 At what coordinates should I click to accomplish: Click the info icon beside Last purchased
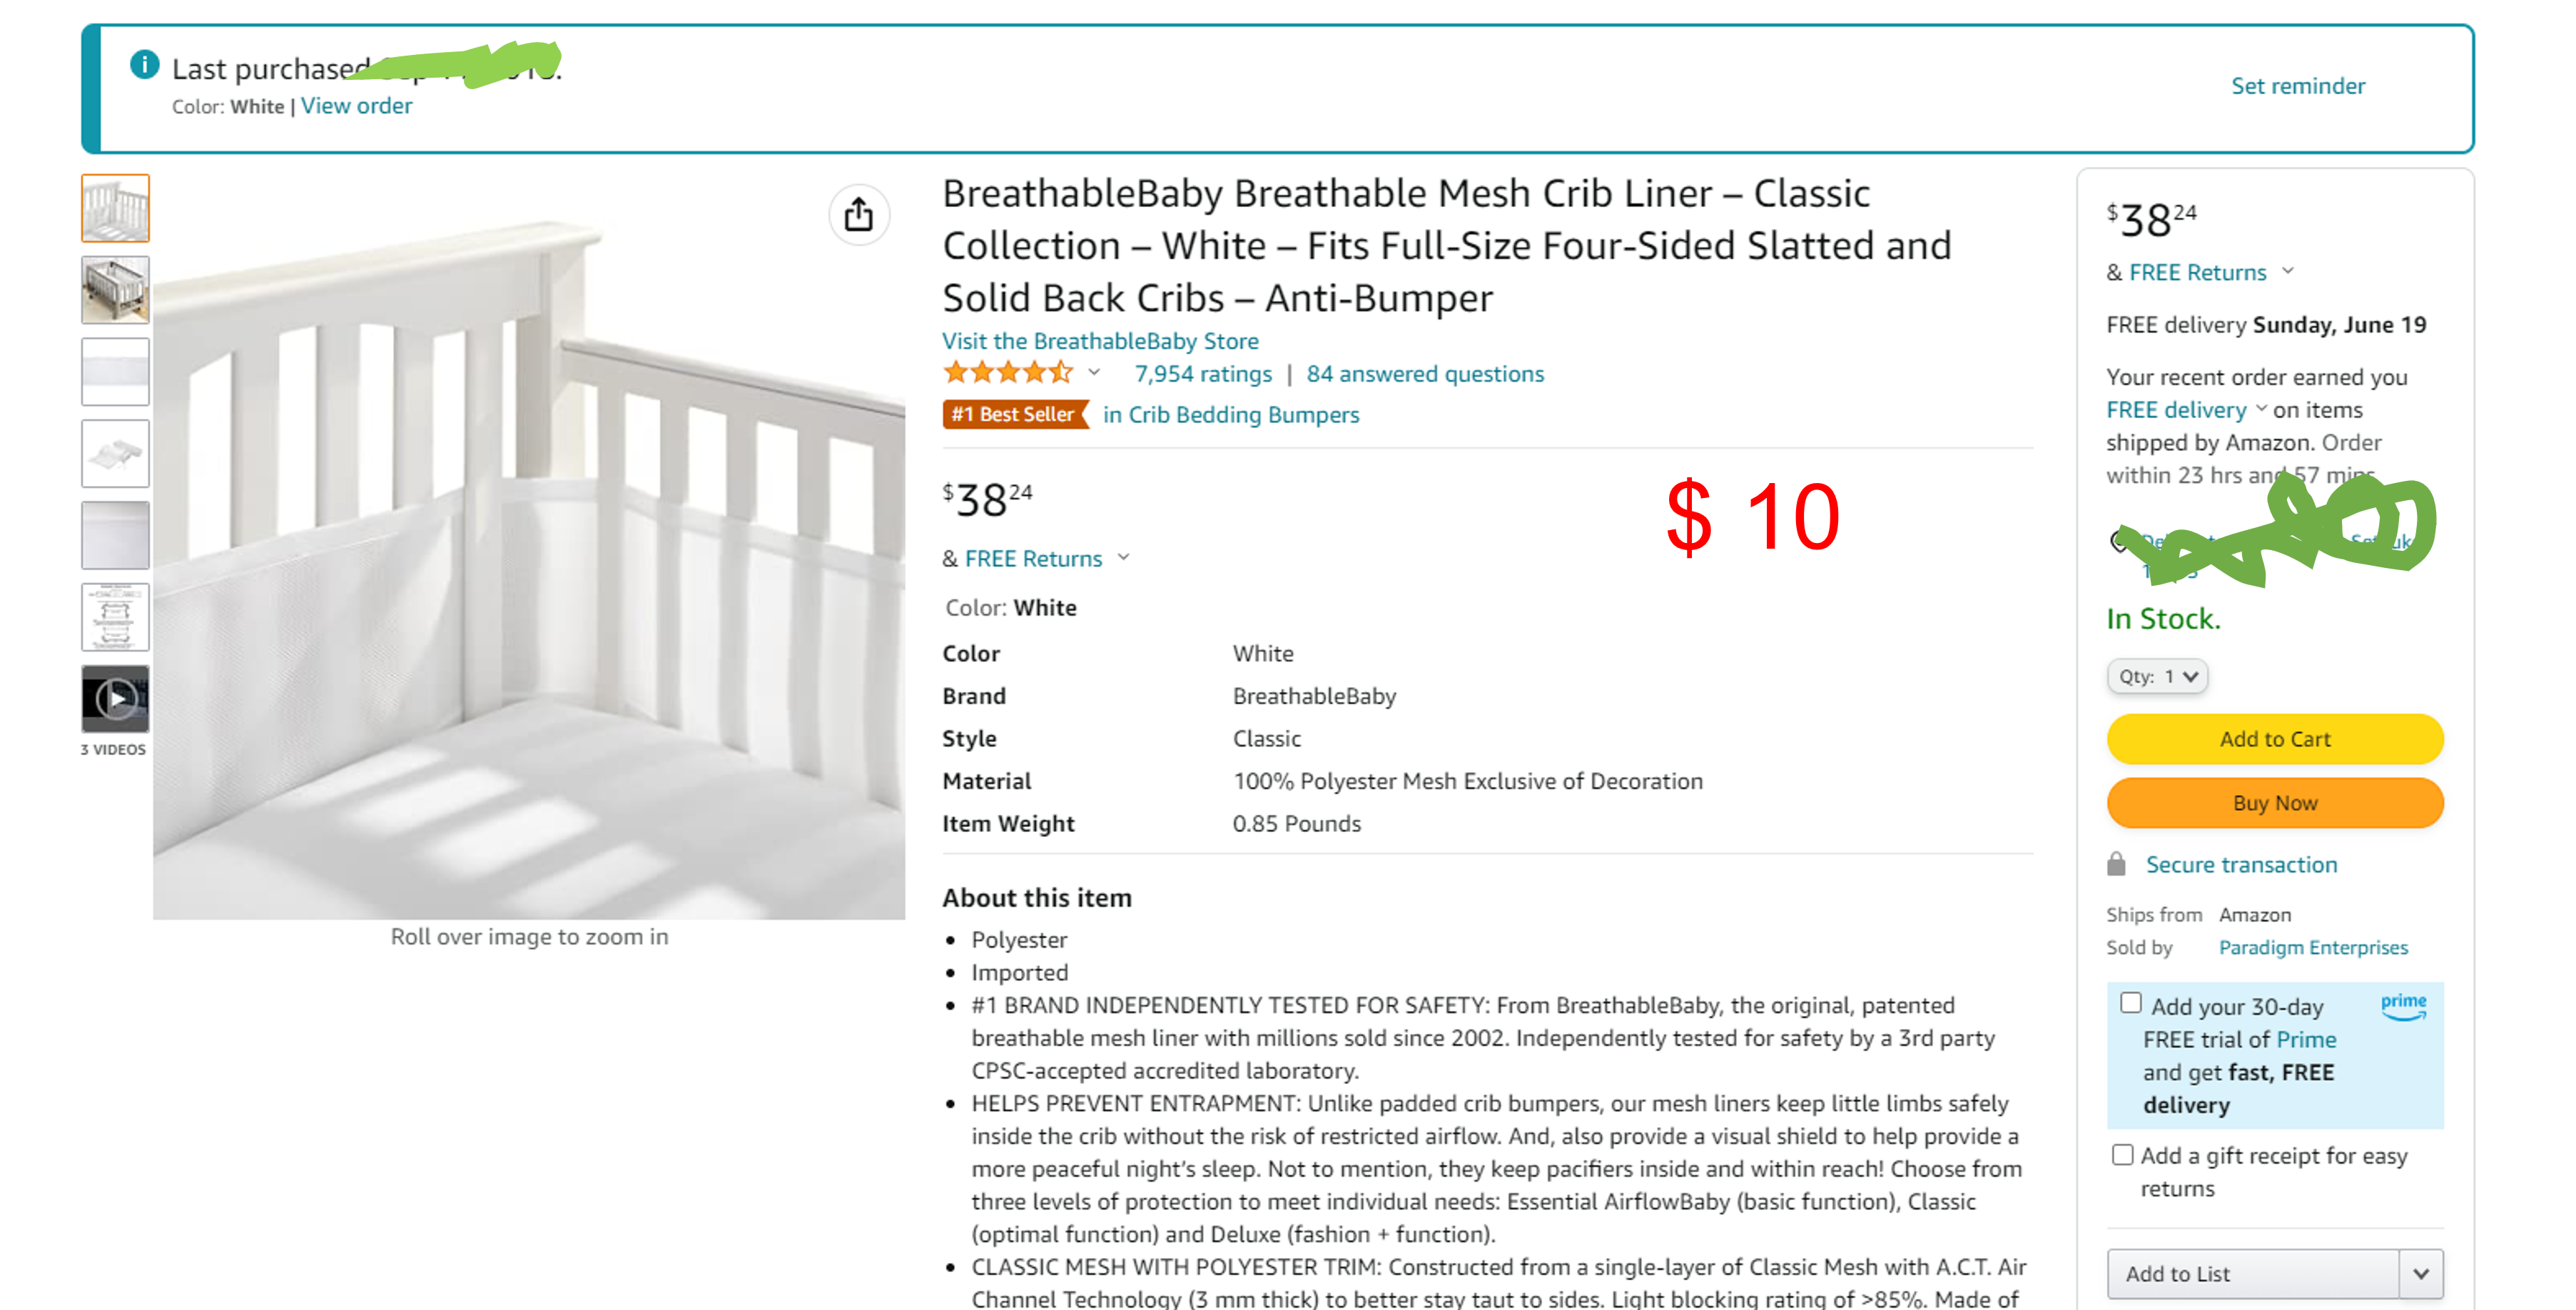click(144, 65)
